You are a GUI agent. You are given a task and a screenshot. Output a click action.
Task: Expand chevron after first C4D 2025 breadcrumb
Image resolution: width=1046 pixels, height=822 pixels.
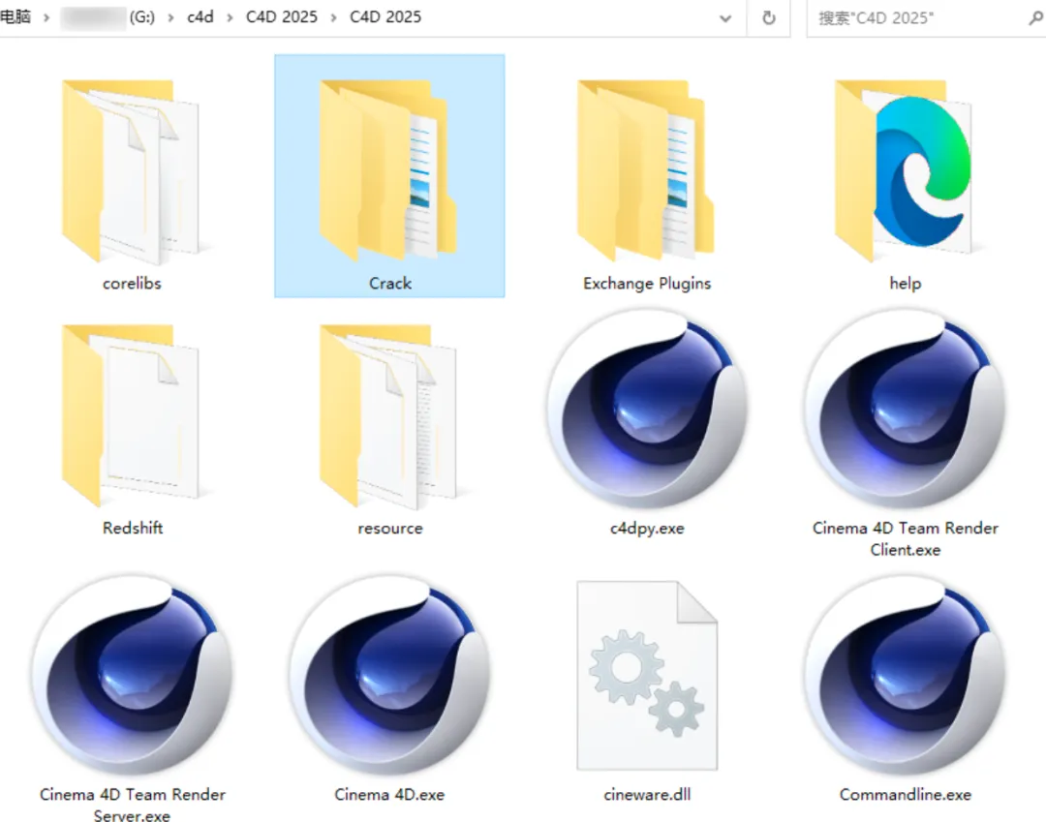[333, 17]
